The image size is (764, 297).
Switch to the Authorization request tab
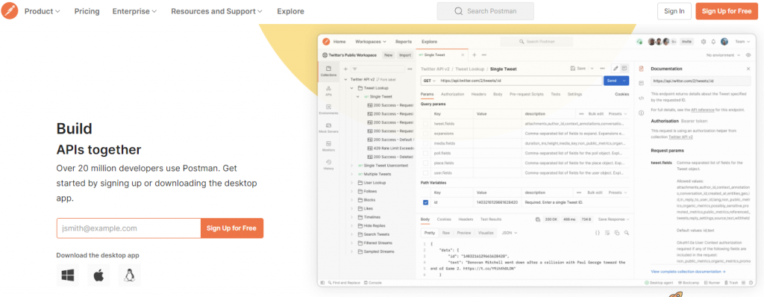[452, 93]
